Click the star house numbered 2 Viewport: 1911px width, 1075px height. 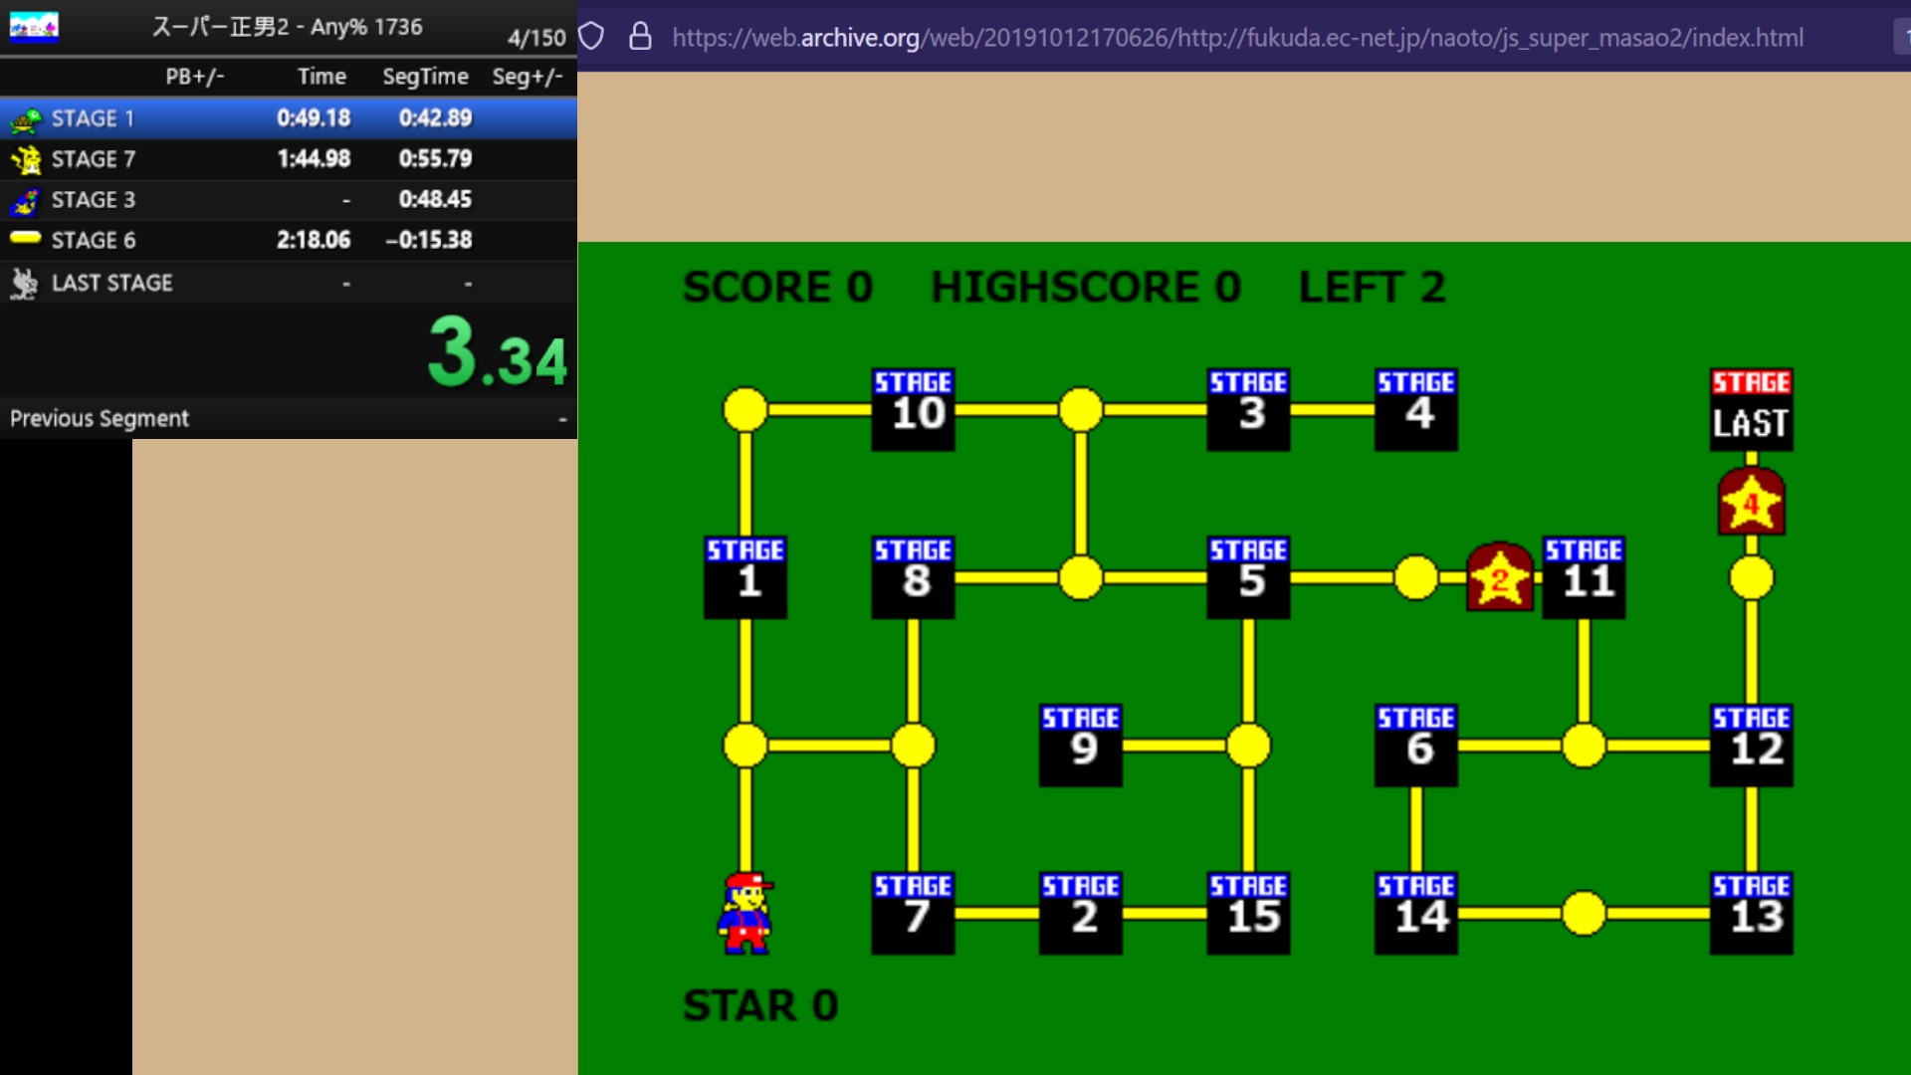coord(1500,577)
